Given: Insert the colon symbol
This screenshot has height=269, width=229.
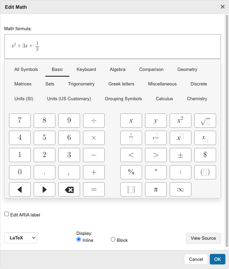Looking at the screenshot, I should click(181, 172).
